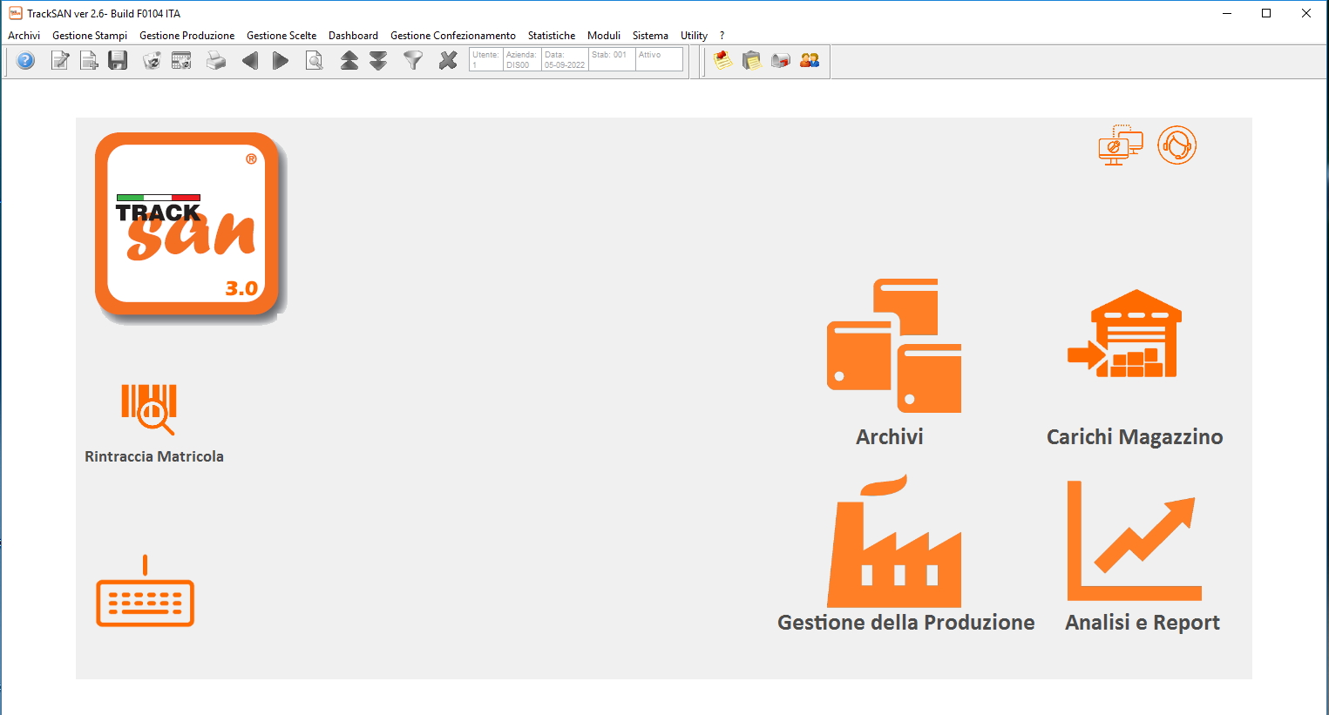Click the double up arrows icon
This screenshot has width=1329, height=715.
coord(349,60)
